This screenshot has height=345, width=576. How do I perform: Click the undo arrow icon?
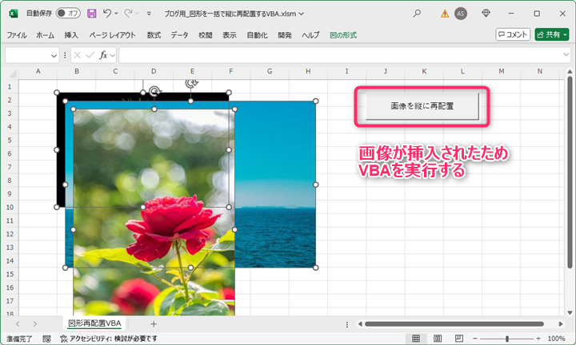tap(107, 14)
